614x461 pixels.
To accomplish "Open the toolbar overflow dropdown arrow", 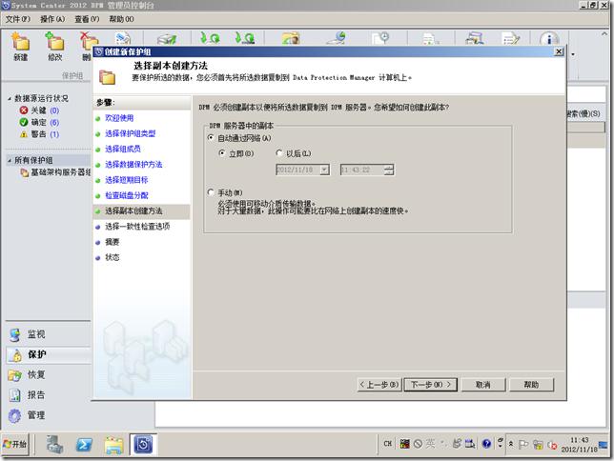I will coord(573,54).
